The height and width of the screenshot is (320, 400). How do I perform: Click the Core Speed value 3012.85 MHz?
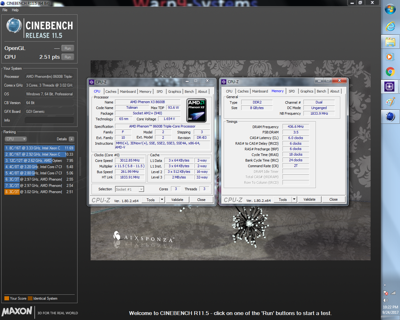click(x=130, y=160)
